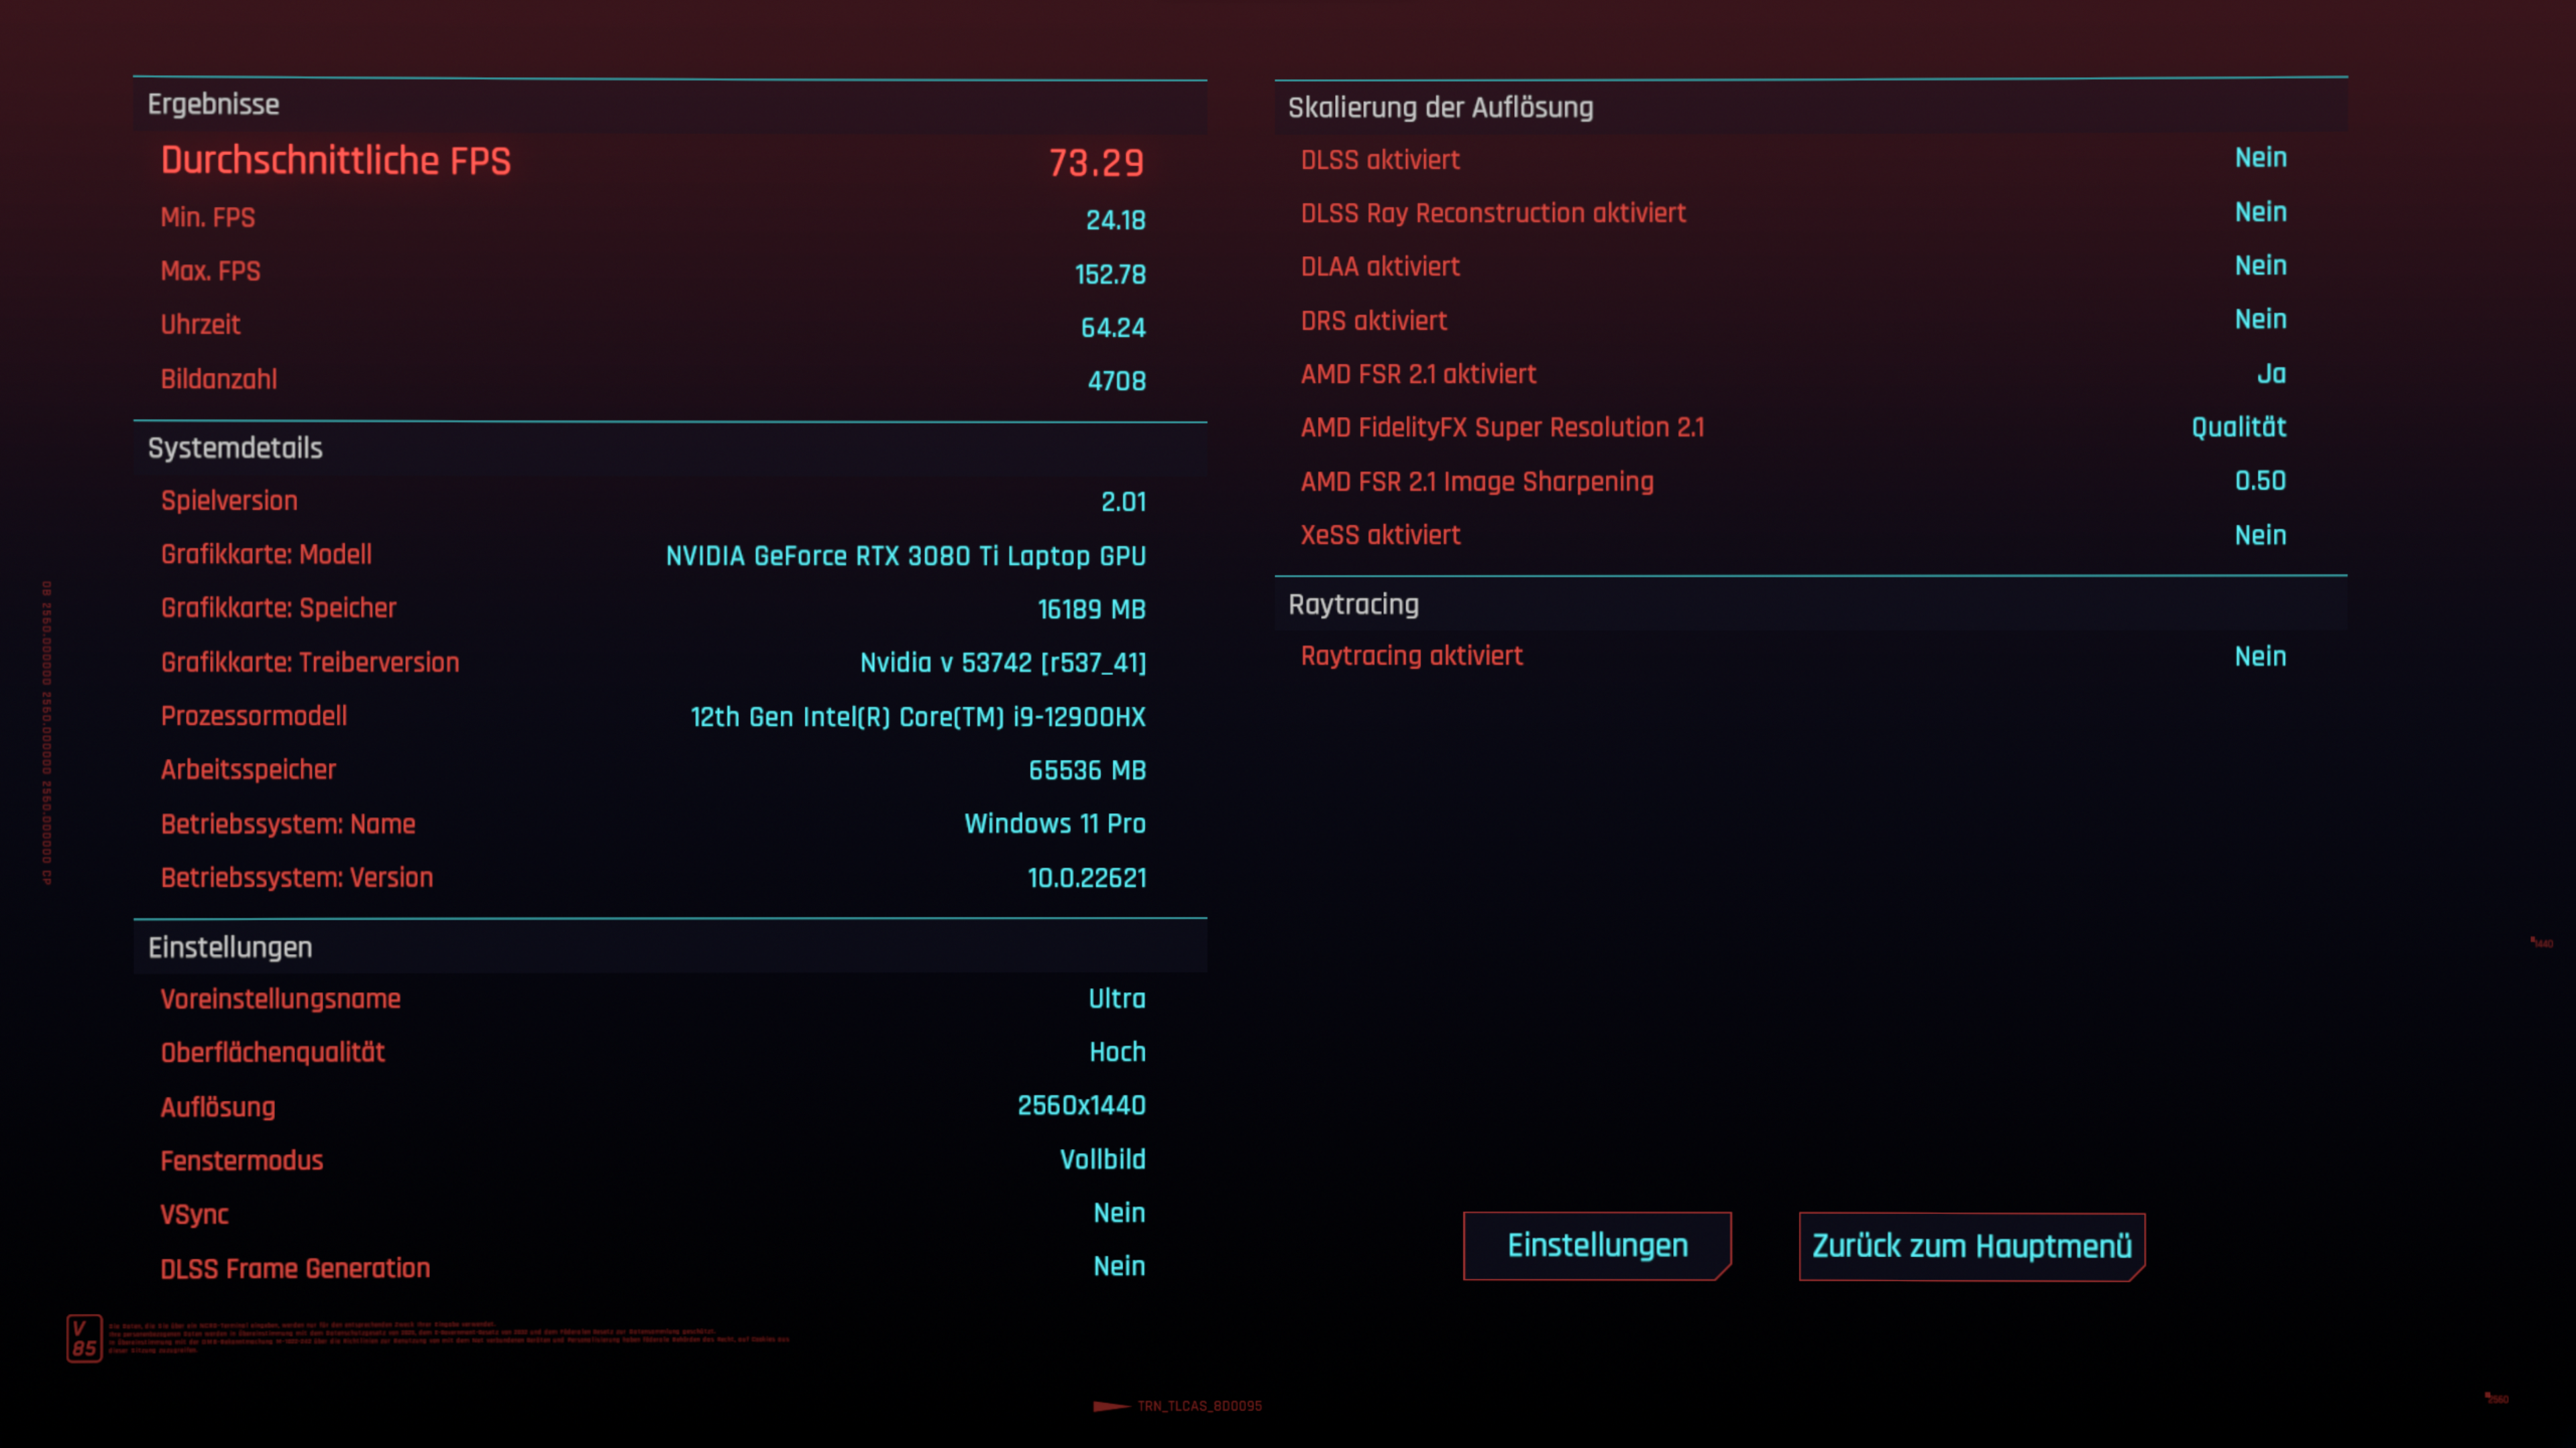2576x1448 pixels.
Task: Click the Raytracing section header
Action: [1353, 605]
